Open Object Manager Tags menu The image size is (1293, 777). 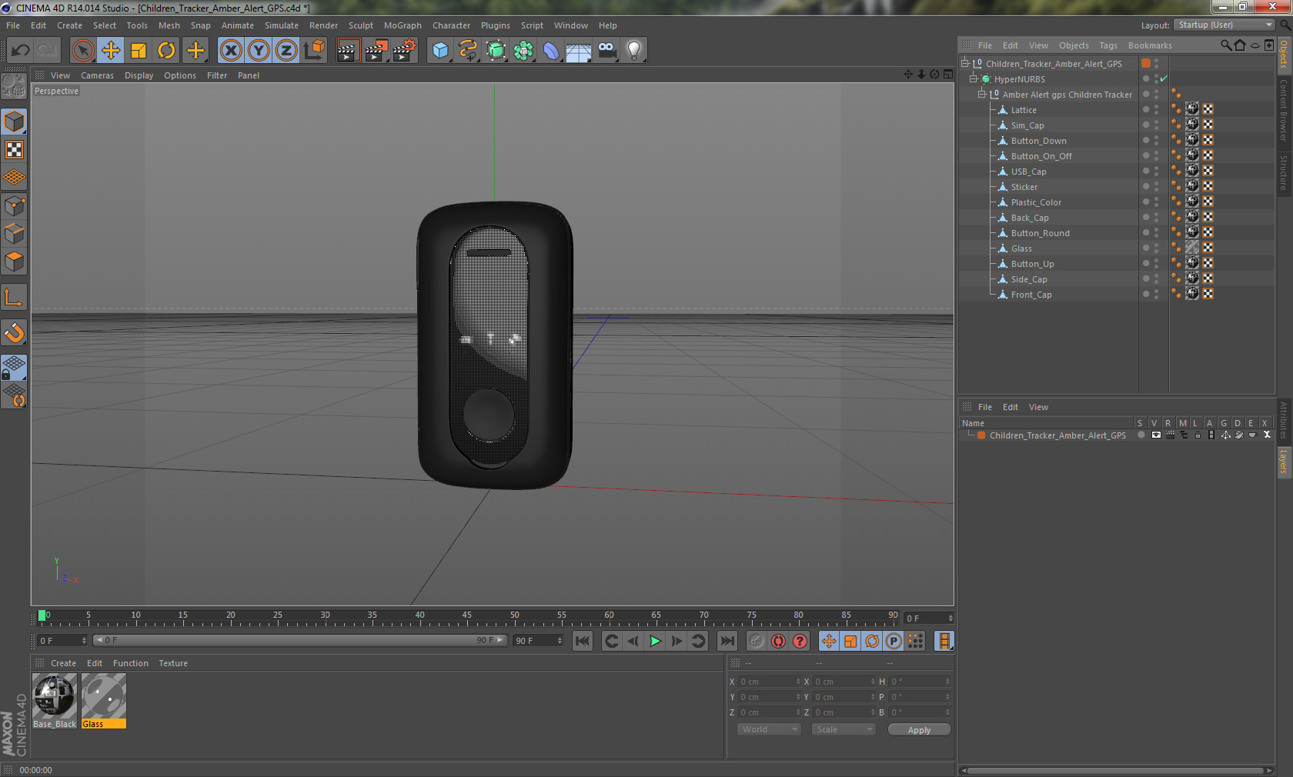click(x=1108, y=45)
